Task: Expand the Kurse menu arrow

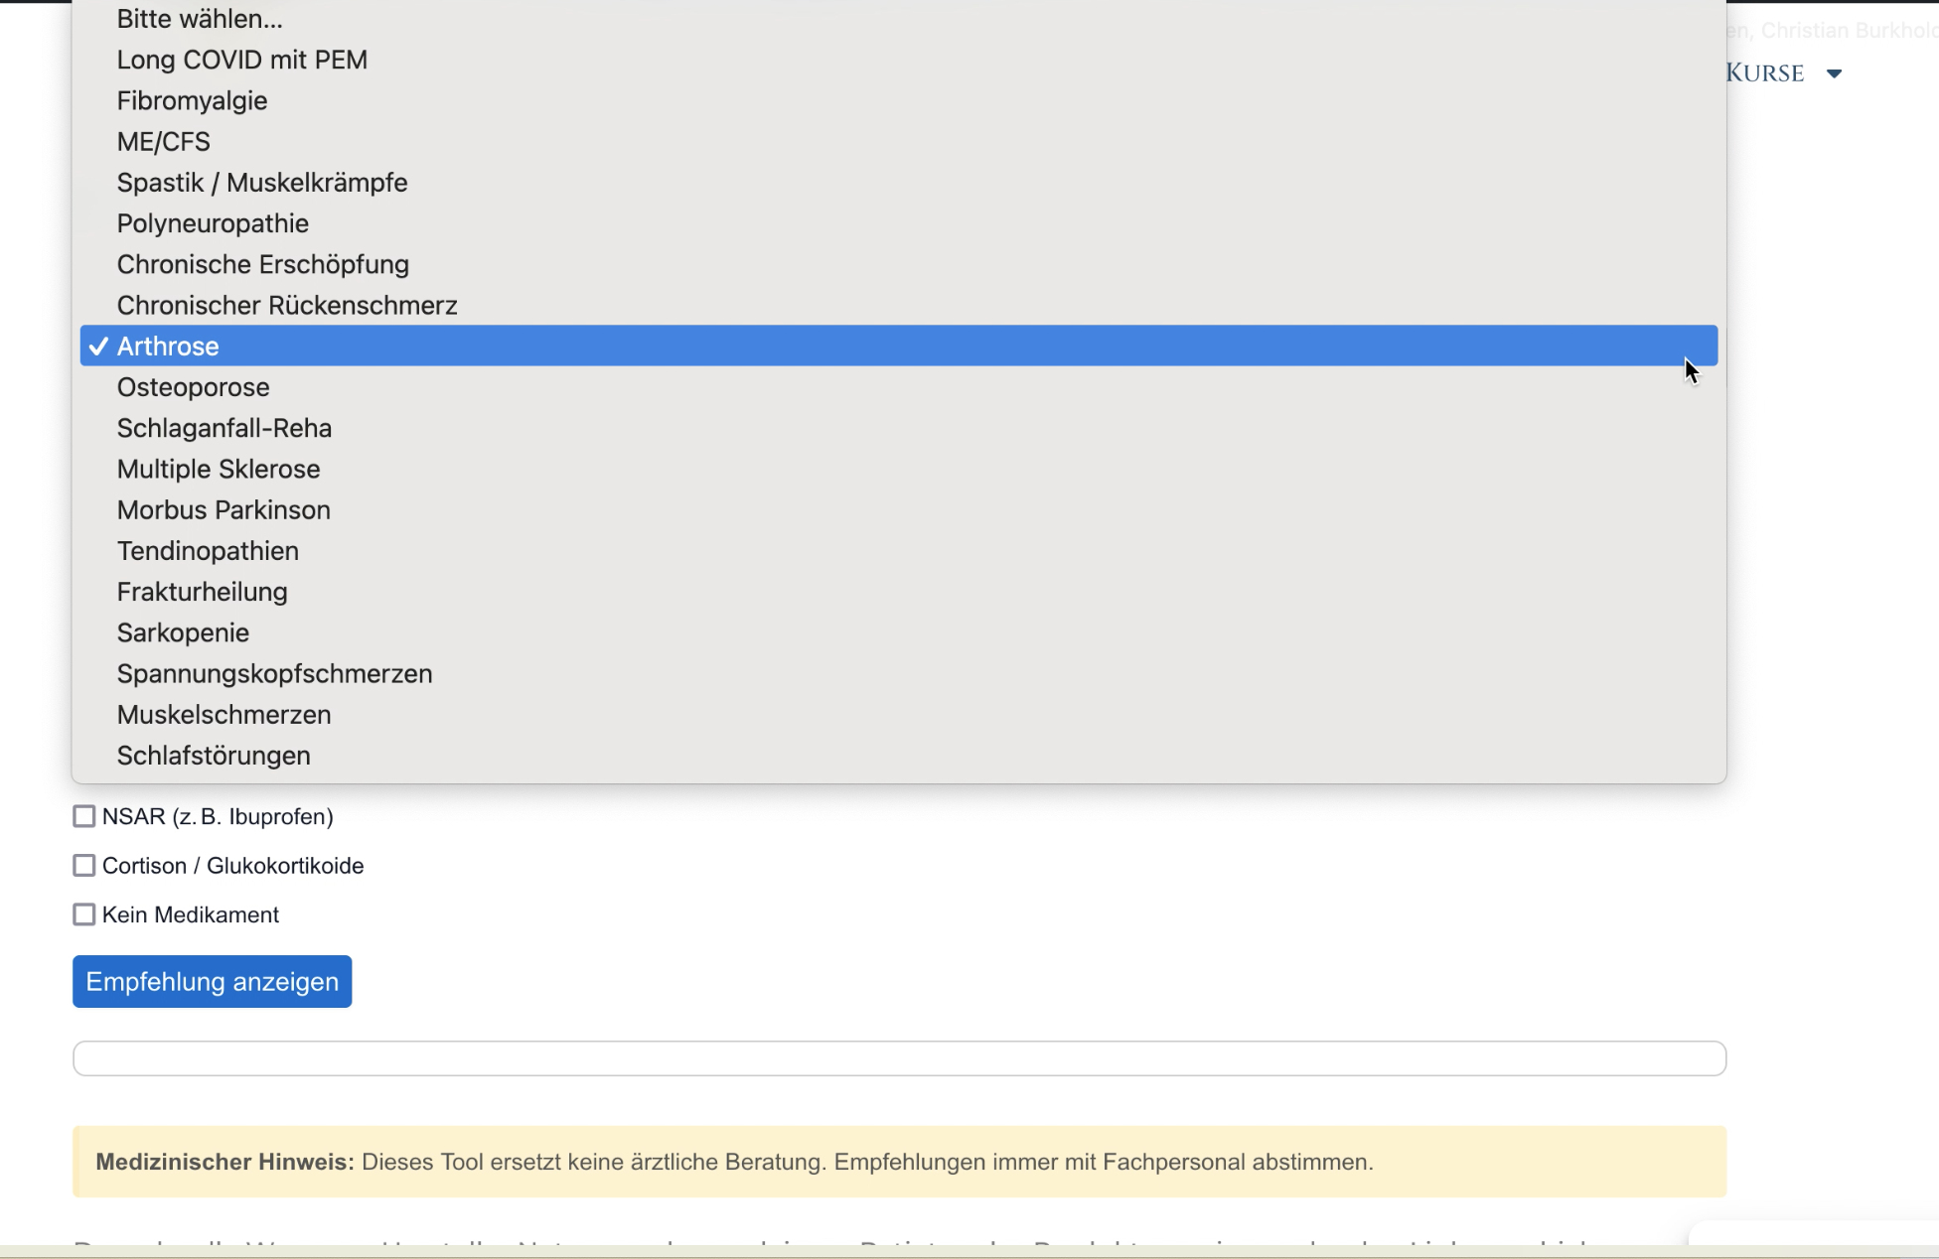Action: pyautogui.click(x=1834, y=73)
